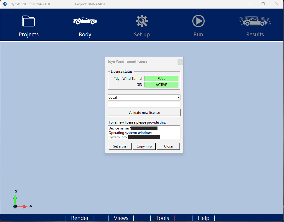Viewport: 284px width, 222px height.
Task: Close the TdynWindTunnel main window
Action: 277,4
